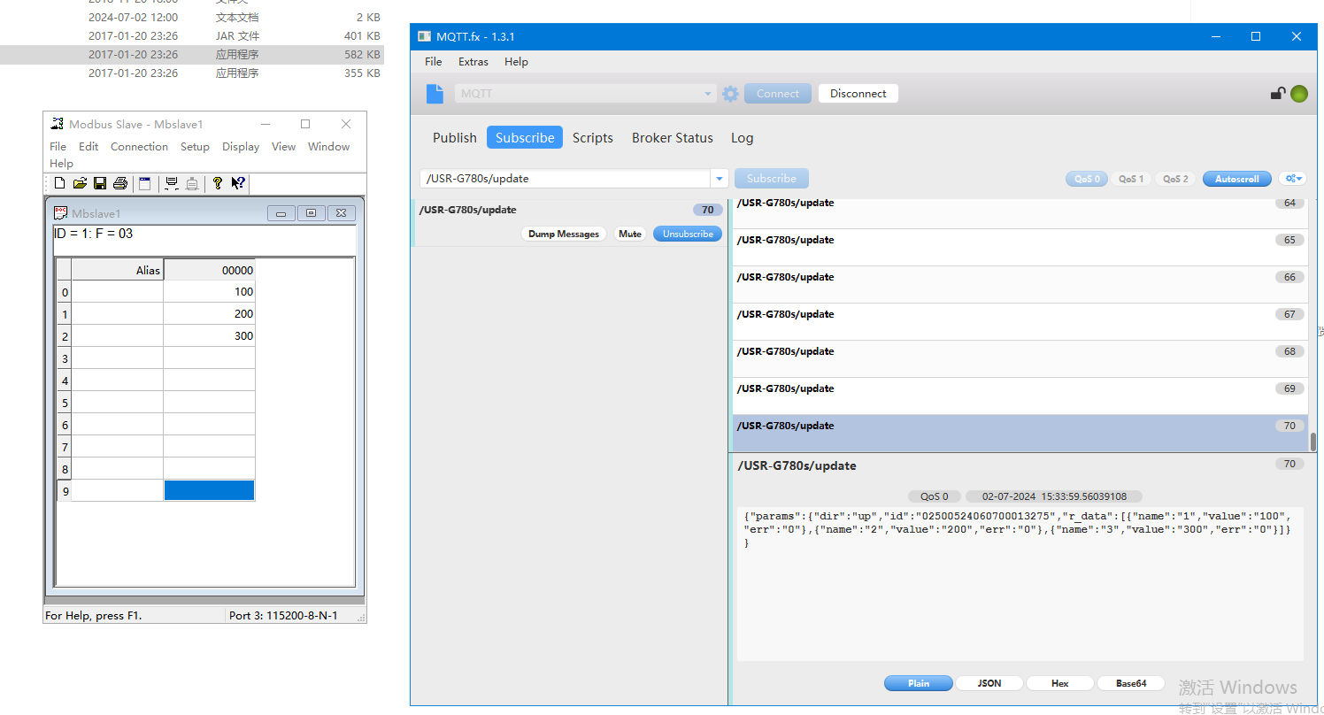Click the Open folder icon in Modbus Slave
This screenshot has height=715, width=1324.
(x=80, y=183)
